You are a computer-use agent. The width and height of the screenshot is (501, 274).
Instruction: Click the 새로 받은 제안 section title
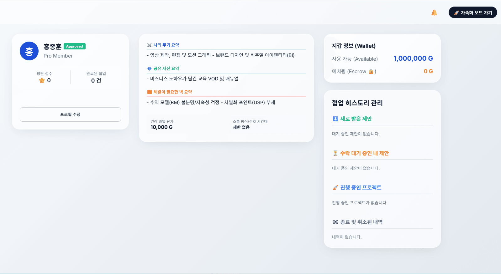point(356,119)
